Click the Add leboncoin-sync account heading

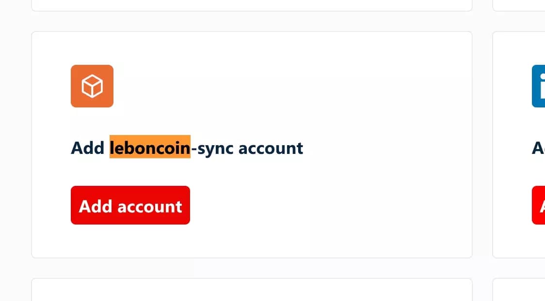coord(187,148)
